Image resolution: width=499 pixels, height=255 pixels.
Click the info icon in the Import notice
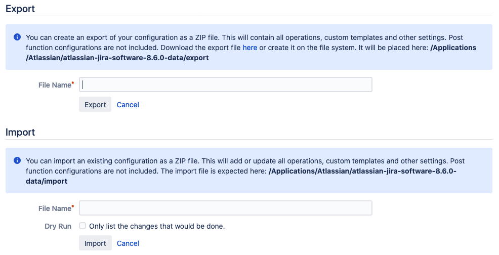click(x=17, y=160)
